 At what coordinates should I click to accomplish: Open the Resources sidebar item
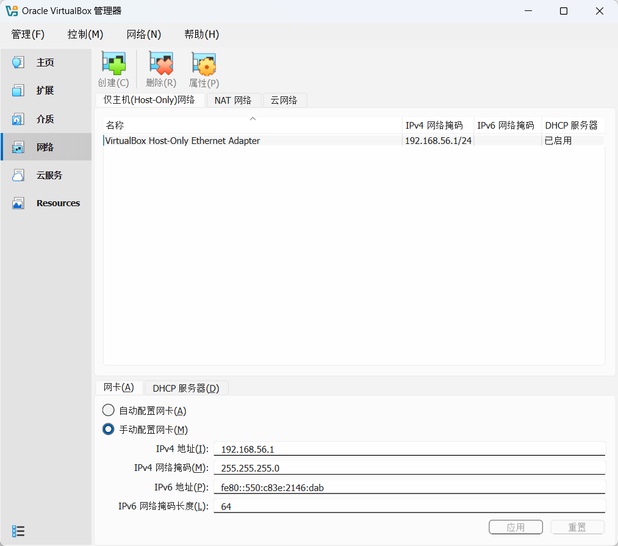46,203
